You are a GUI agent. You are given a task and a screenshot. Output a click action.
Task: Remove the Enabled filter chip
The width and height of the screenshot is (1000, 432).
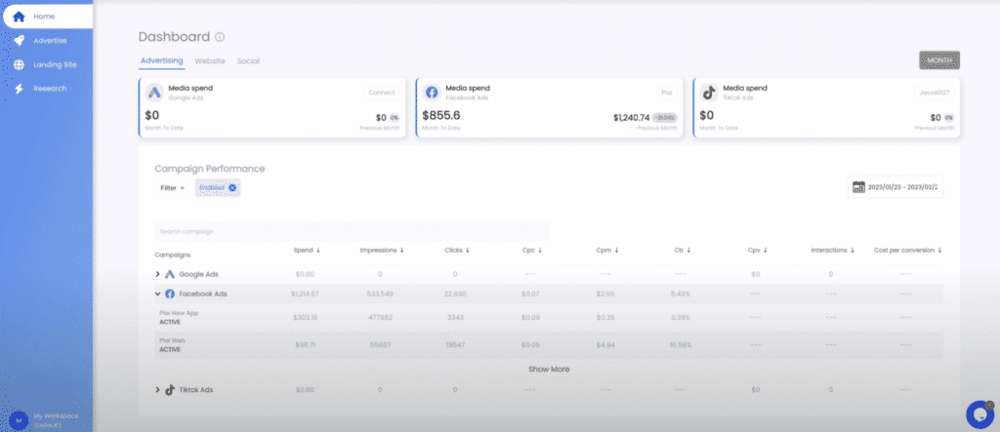point(232,187)
